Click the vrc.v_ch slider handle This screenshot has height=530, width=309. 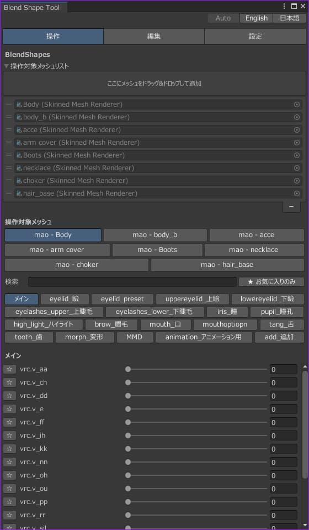[128, 382]
